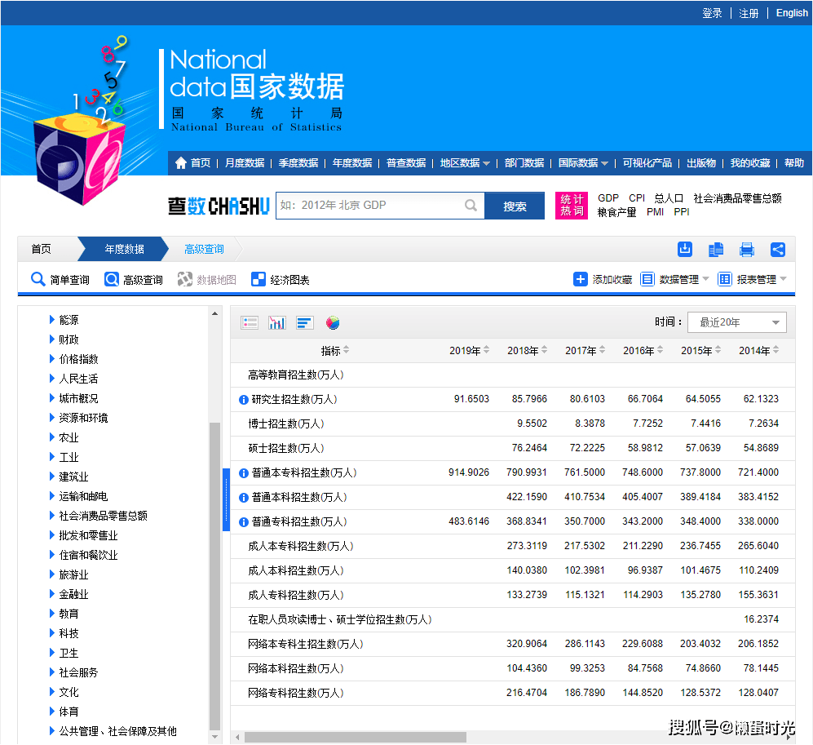The image size is (813, 745).
Task: Switch to the table list view
Action: pos(250,322)
